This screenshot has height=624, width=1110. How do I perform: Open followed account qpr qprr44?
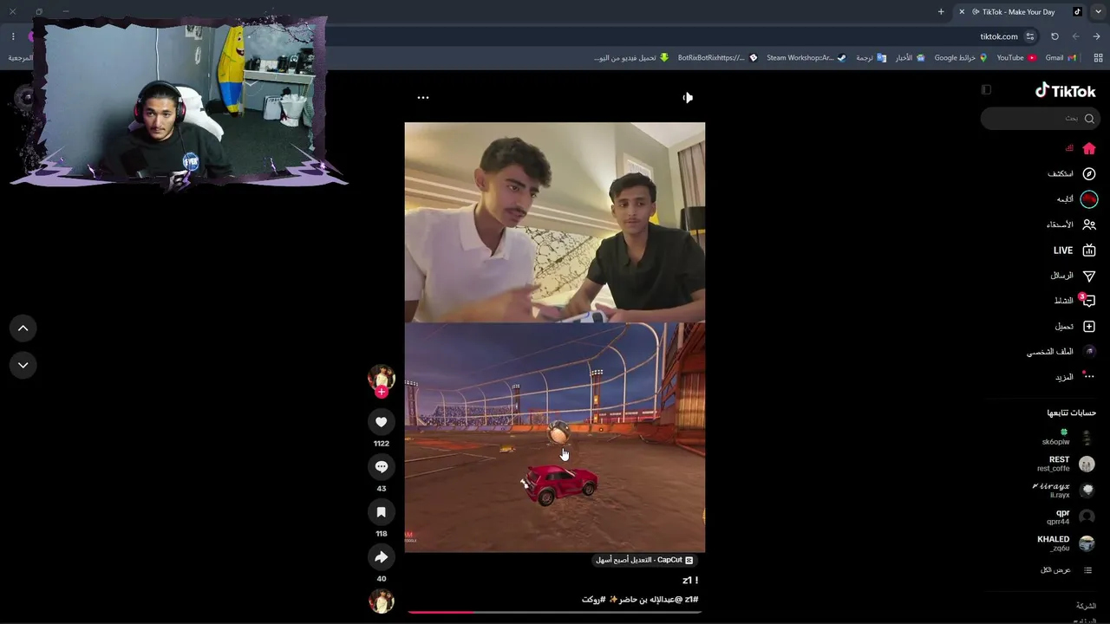click(1071, 517)
